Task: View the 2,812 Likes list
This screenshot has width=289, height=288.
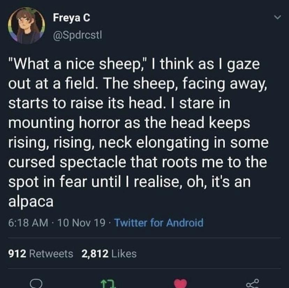Action: pos(109,253)
